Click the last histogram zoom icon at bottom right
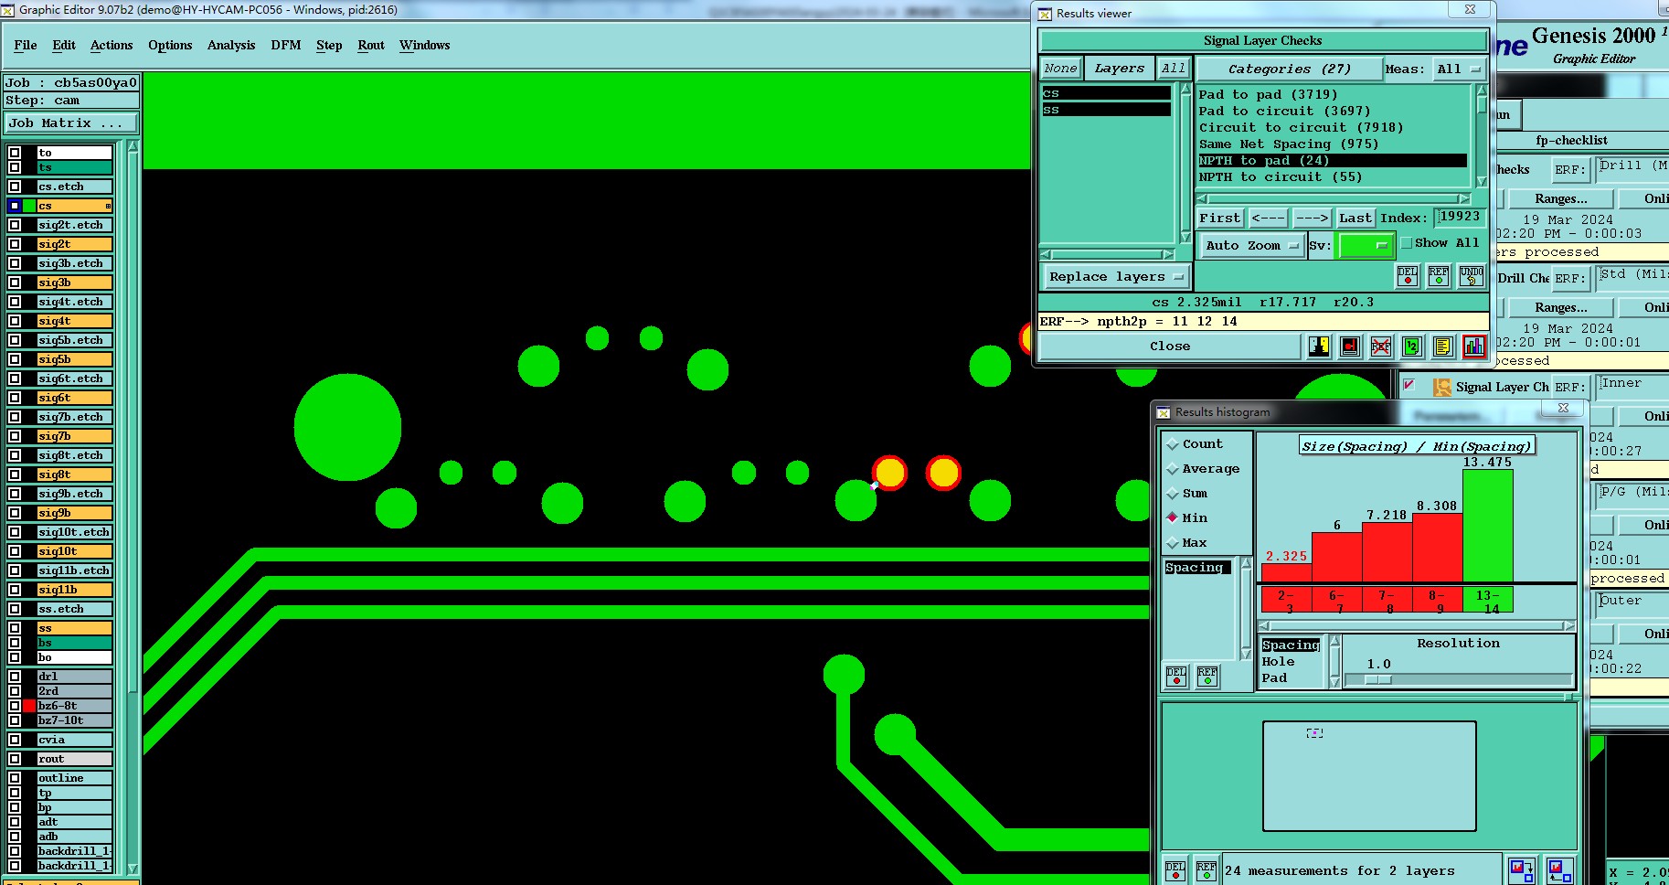 pyautogui.click(x=1559, y=870)
